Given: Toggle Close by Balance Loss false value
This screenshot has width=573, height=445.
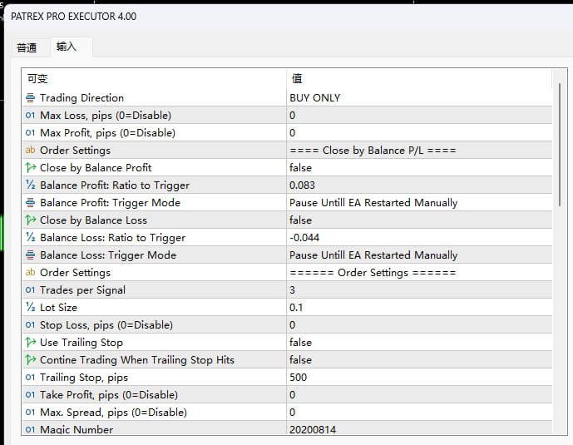Looking at the screenshot, I should click(x=419, y=220).
